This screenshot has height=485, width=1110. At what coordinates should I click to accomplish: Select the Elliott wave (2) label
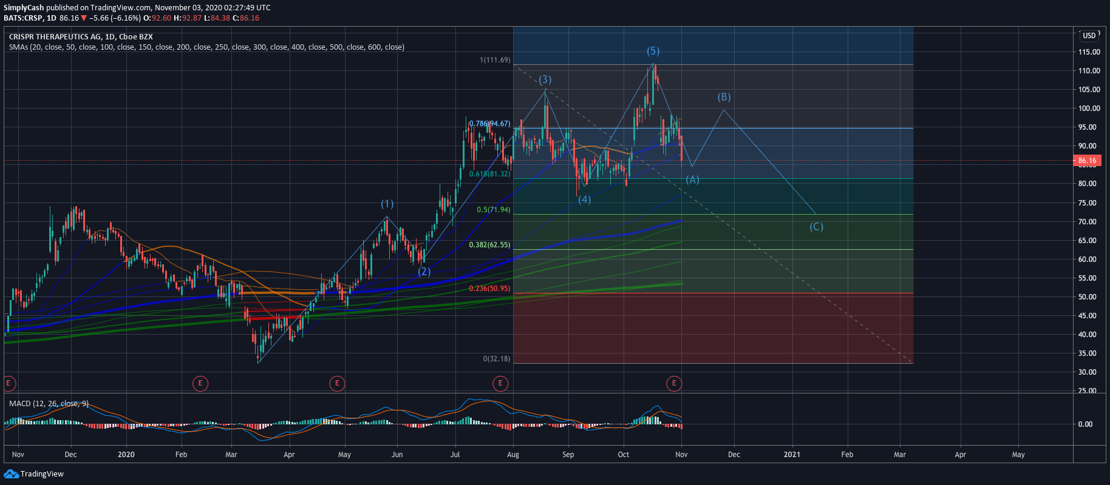click(424, 272)
